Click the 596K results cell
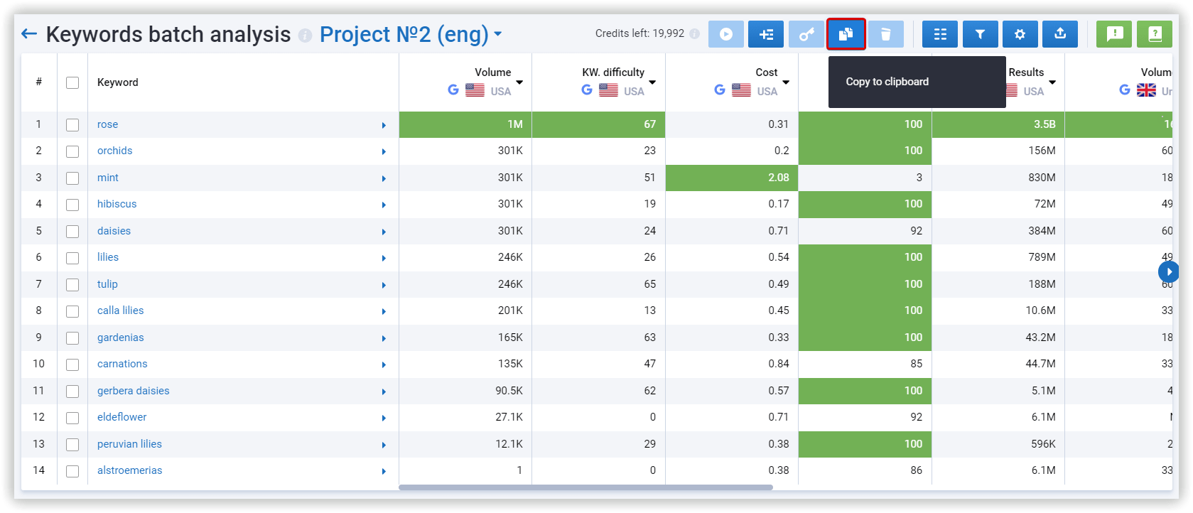1193x513 pixels. click(x=998, y=444)
